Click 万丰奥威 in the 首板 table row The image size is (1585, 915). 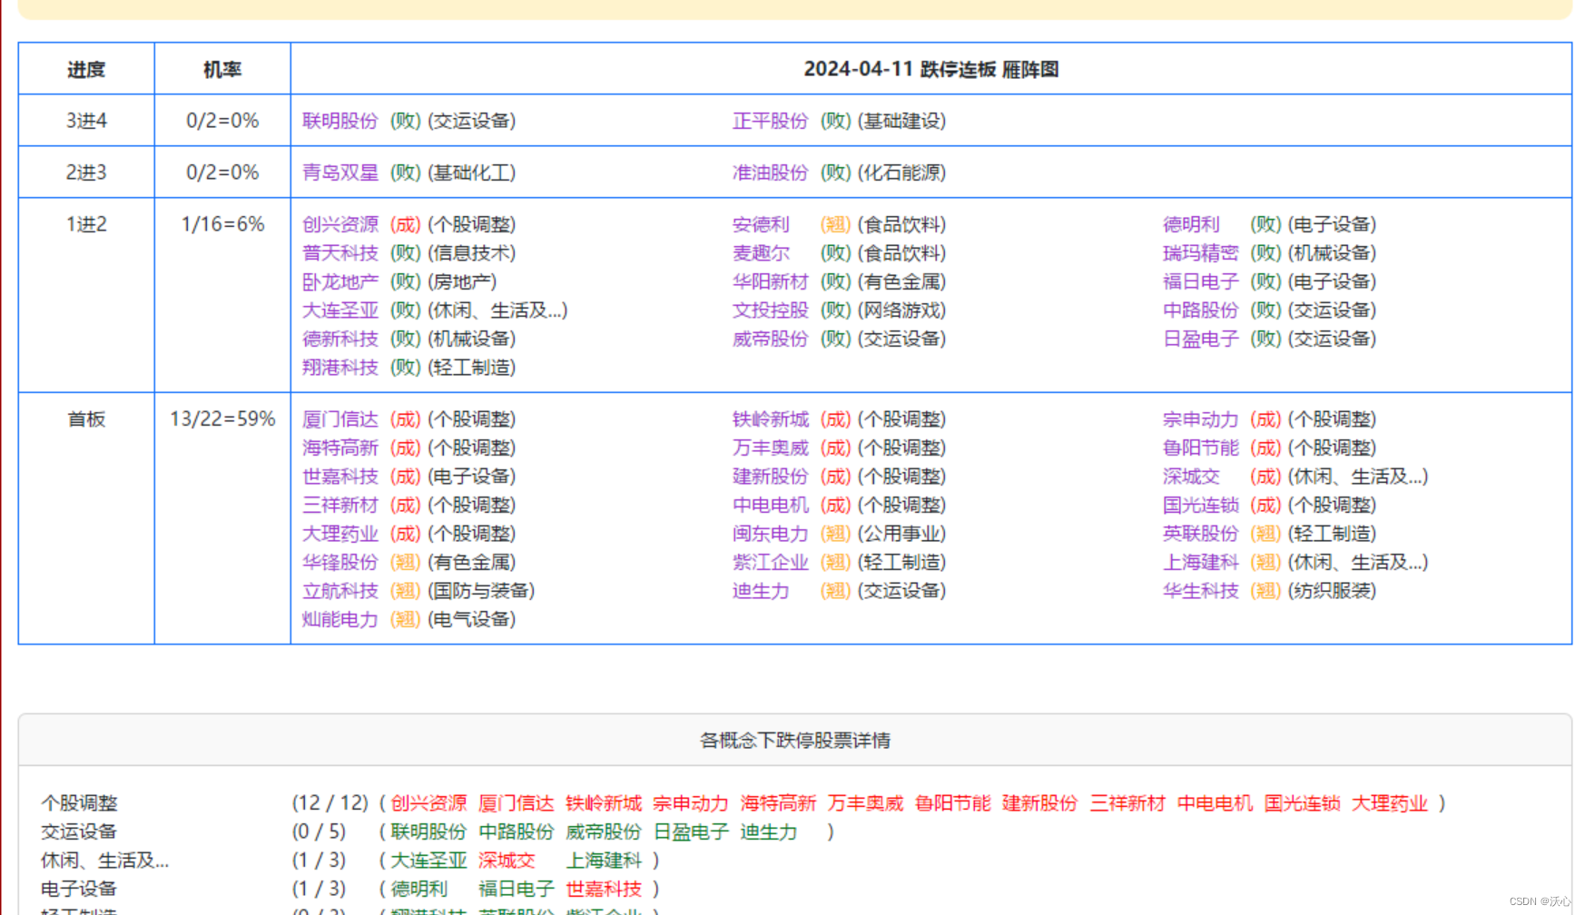(770, 448)
